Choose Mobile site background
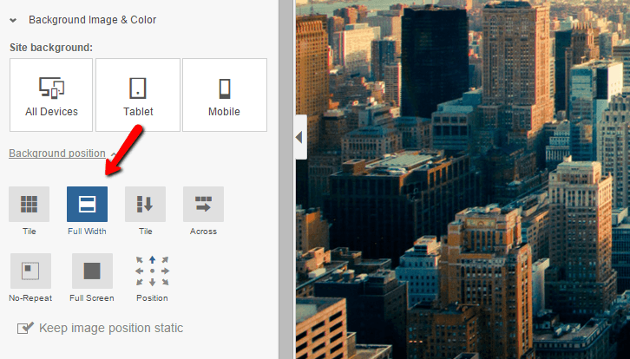This screenshot has width=630, height=359. [225, 95]
